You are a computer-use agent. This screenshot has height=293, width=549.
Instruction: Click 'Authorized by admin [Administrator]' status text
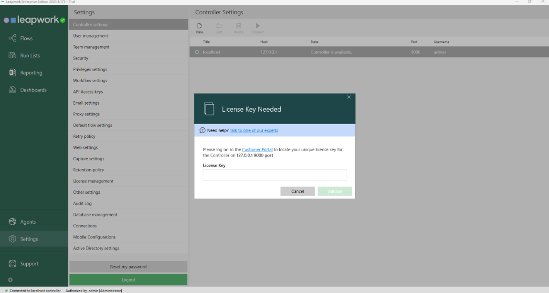[94, 291]
